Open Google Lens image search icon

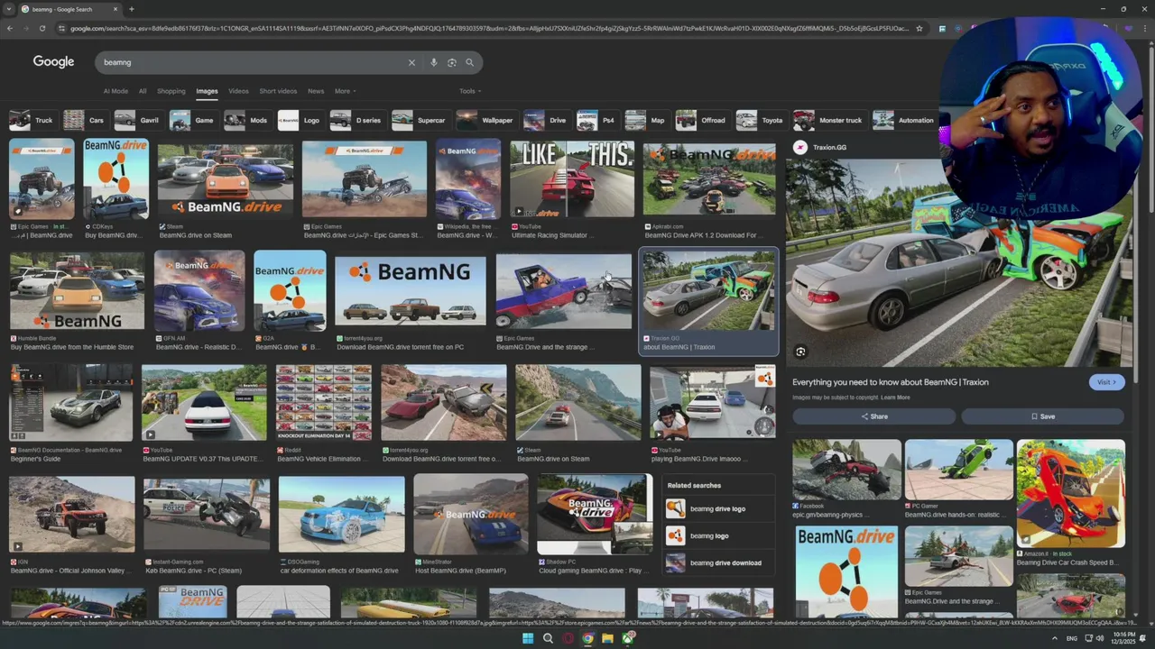(x=452, y=62)
